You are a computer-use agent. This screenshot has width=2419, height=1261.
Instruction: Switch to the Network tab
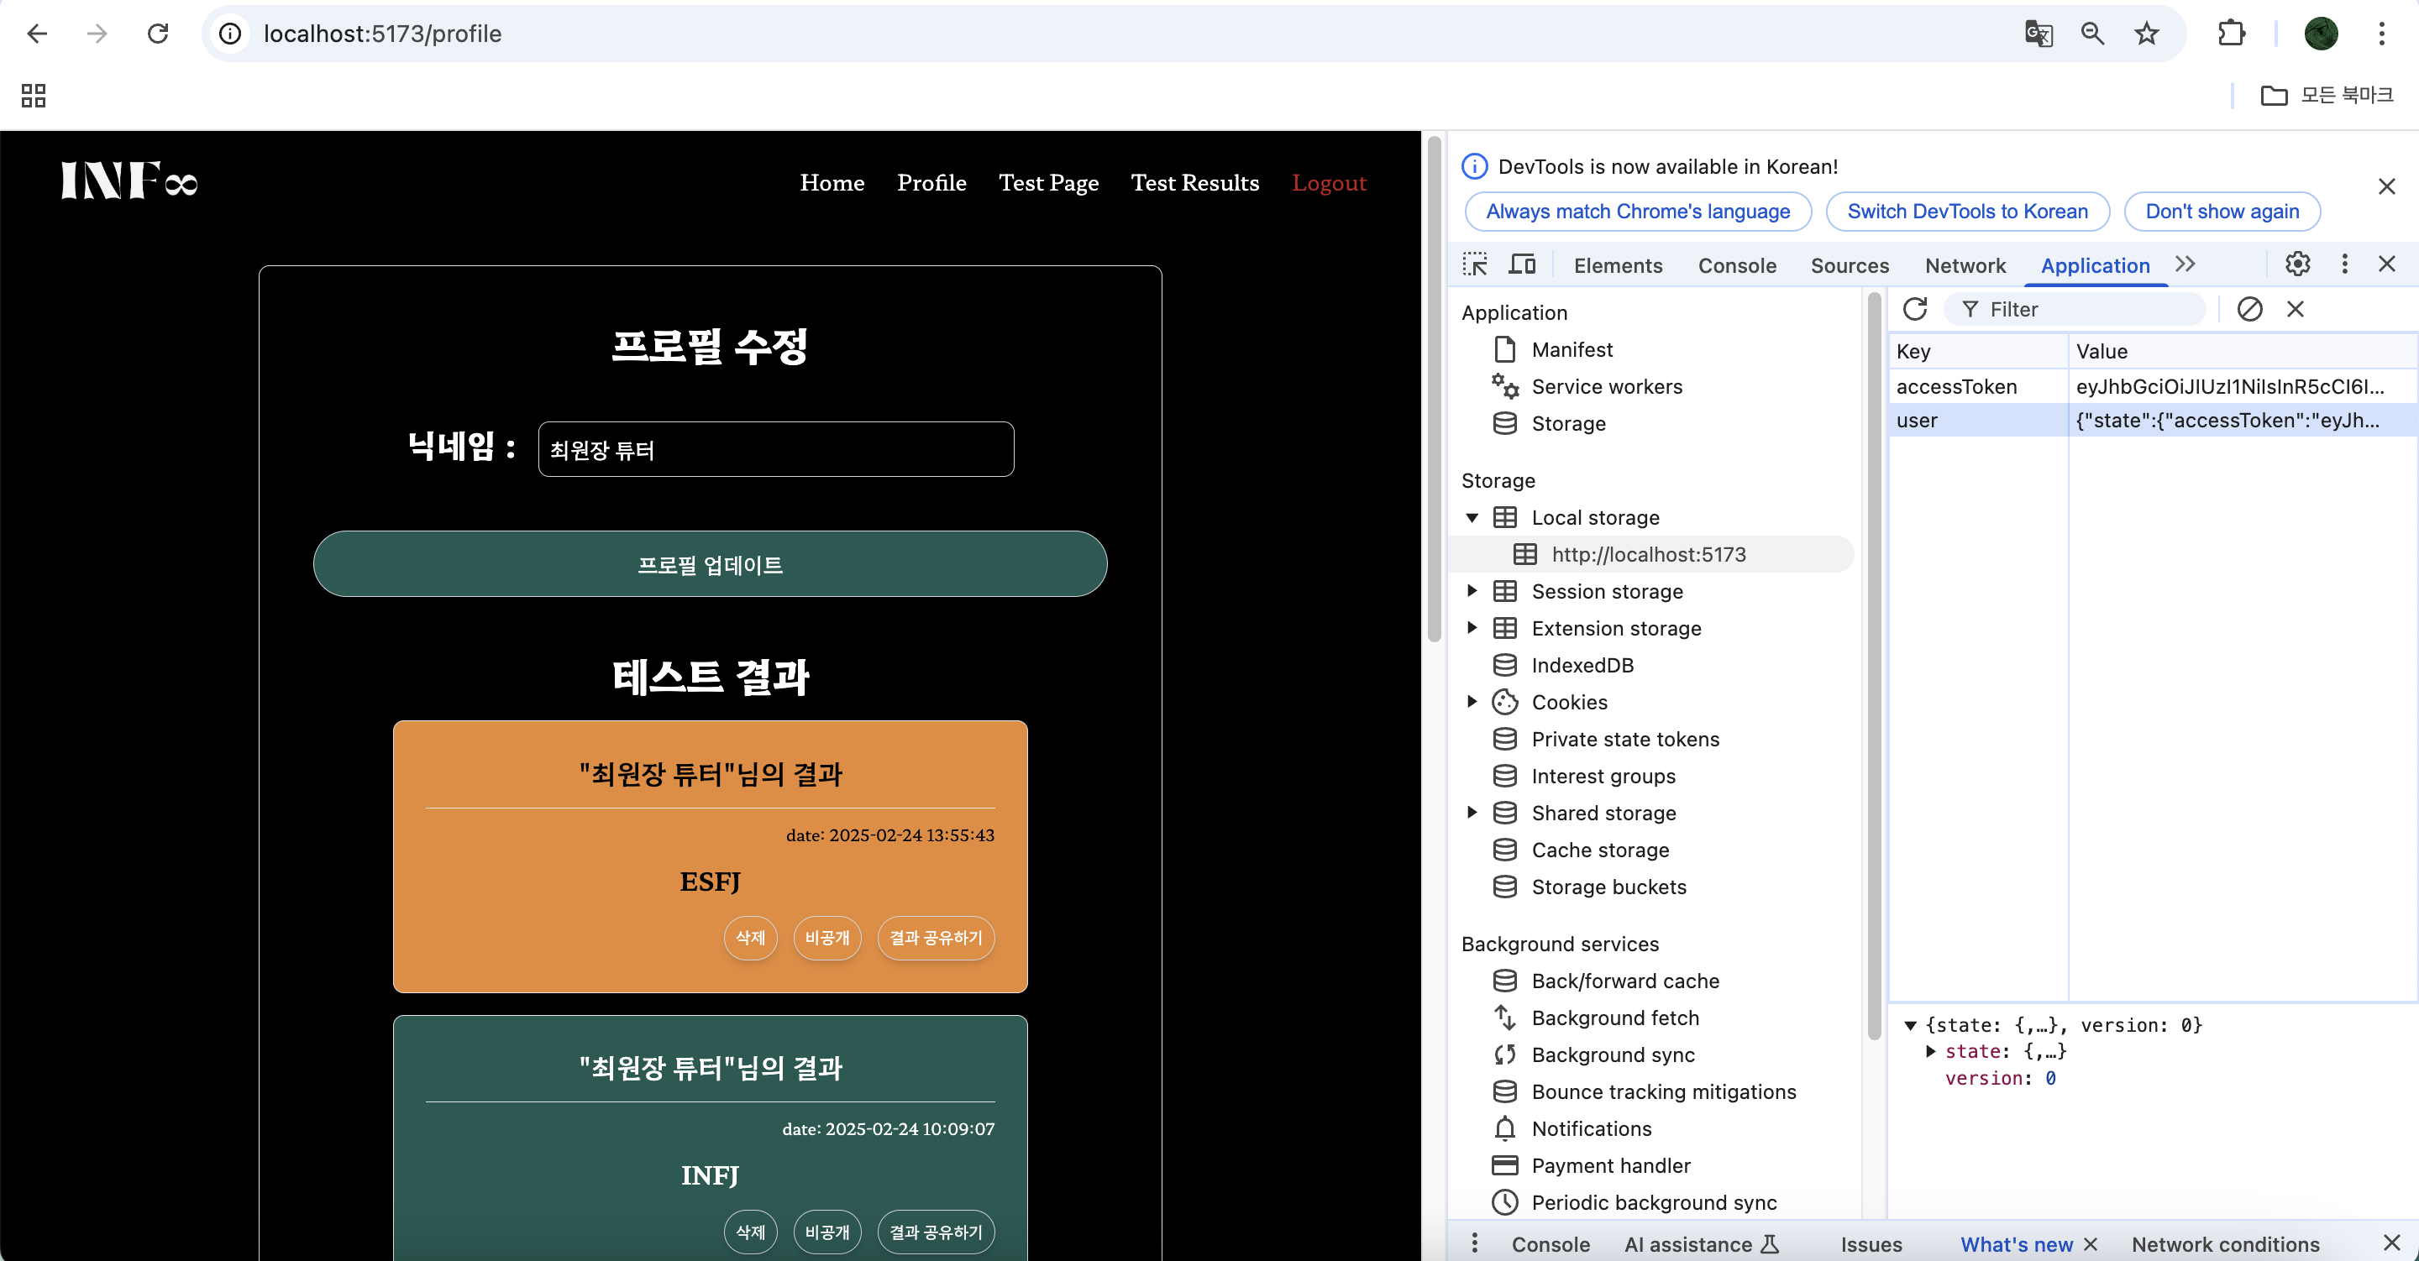tap(1965, 266)
